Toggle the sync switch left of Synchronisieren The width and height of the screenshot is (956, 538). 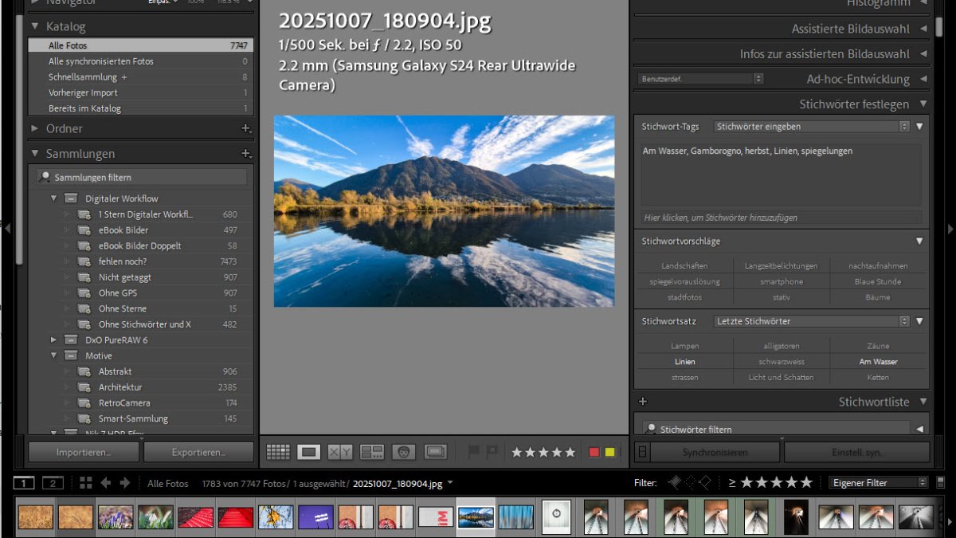coord(644,452)
